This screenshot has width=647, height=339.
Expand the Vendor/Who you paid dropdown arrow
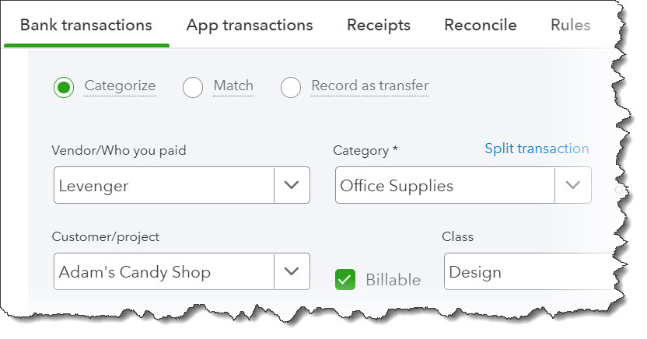click(292, 186)
